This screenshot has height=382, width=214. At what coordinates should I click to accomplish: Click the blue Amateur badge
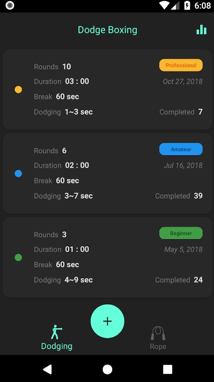181,149
